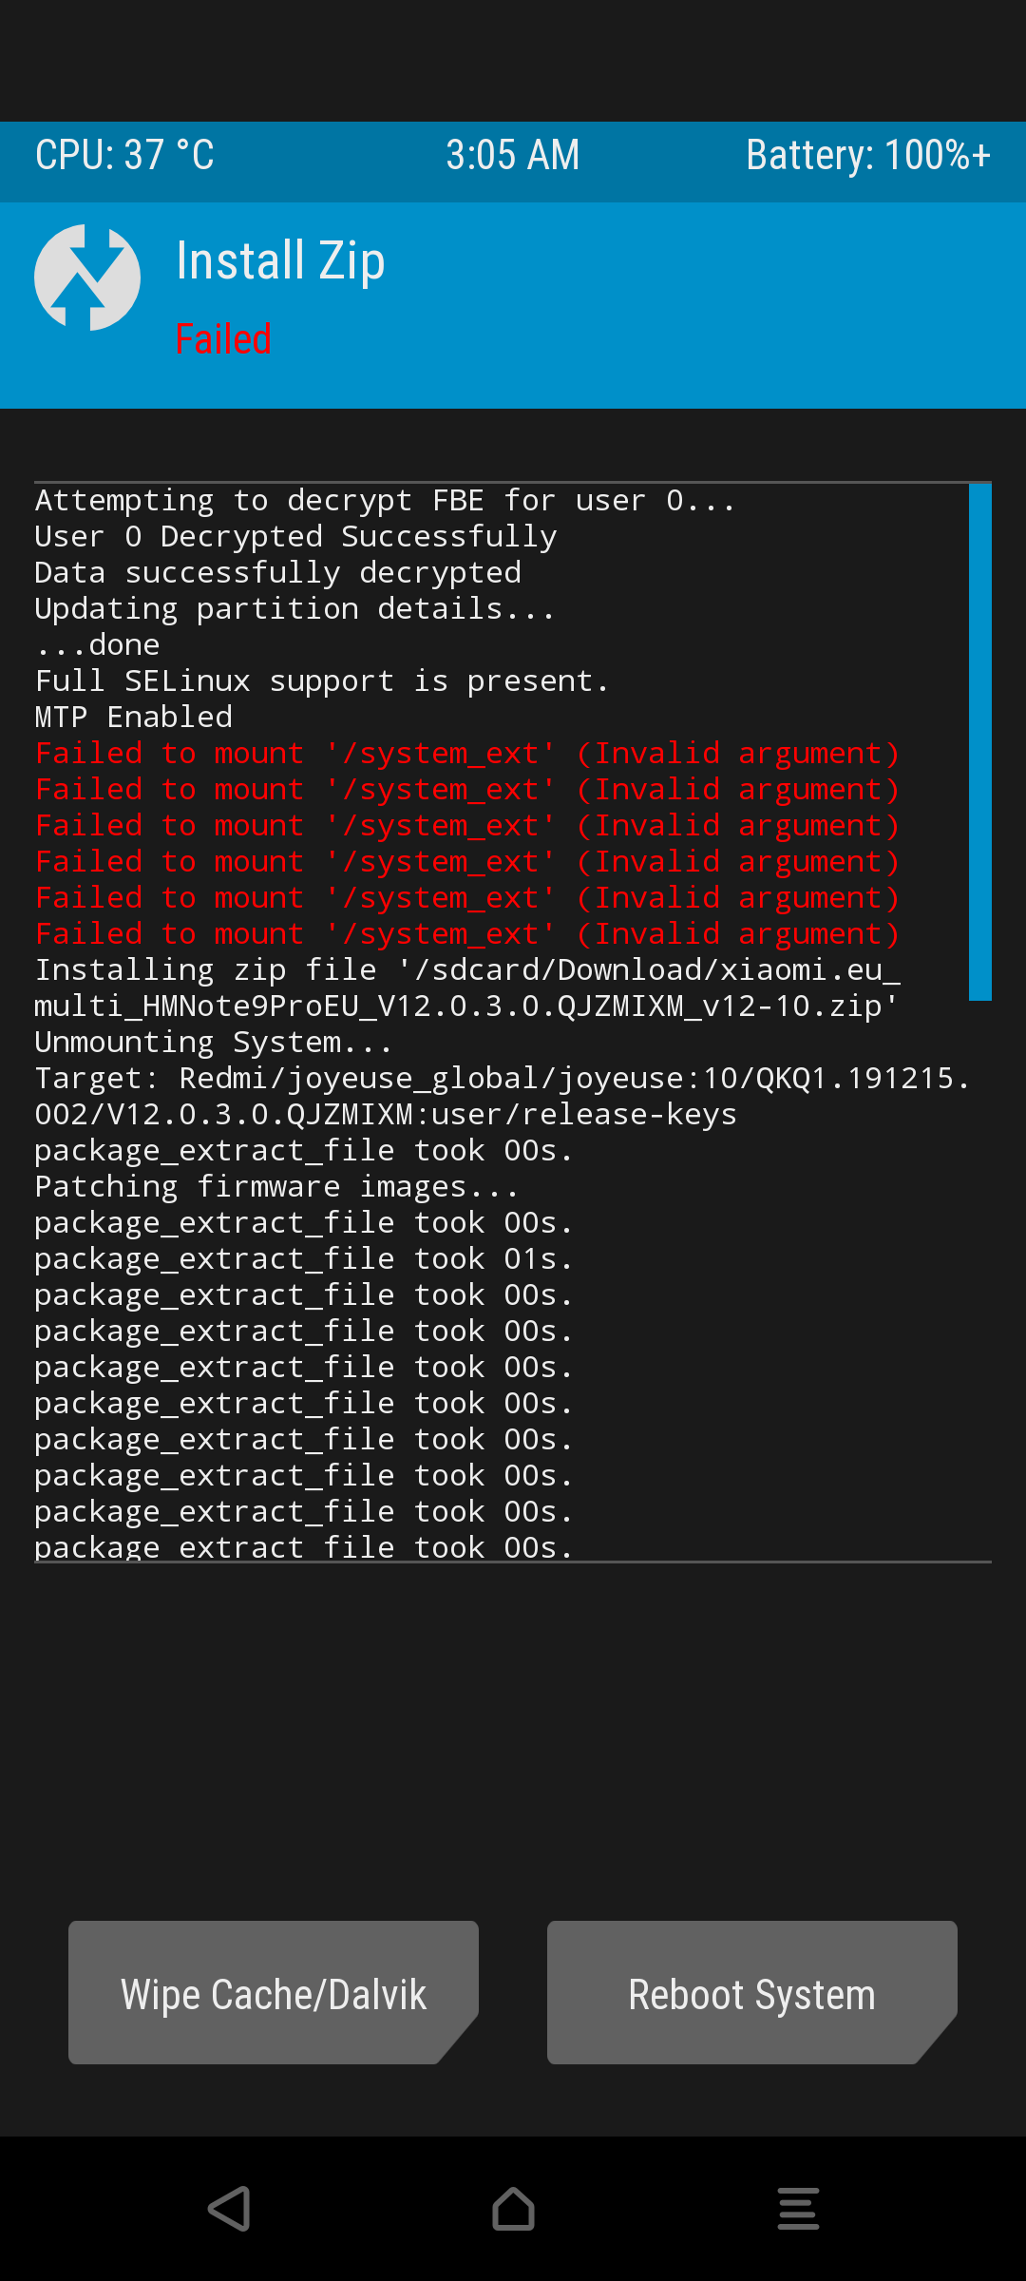The image size is (1026, 2281).
Task: Open the console log menu icon
Action: (798, 2208)
